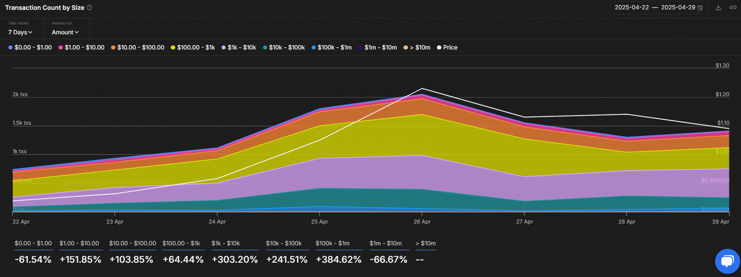Open the Amount parameter dropdown
This screenshot has width=741, height=277.
click(65, 32)
